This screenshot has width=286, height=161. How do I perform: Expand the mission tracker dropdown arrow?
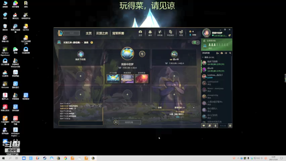click(x=193, y=108)
